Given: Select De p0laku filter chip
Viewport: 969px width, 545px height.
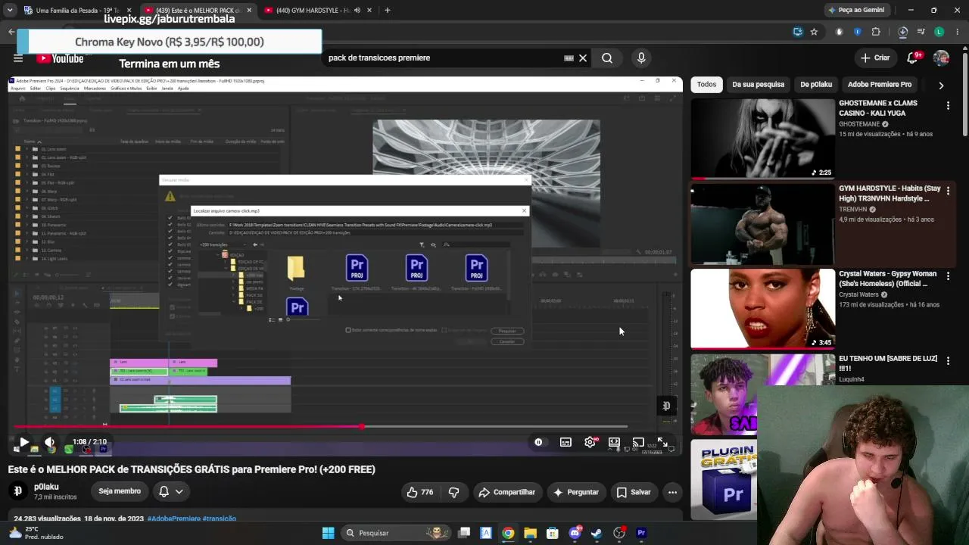Looking at the screenshot, I should 816,85.
